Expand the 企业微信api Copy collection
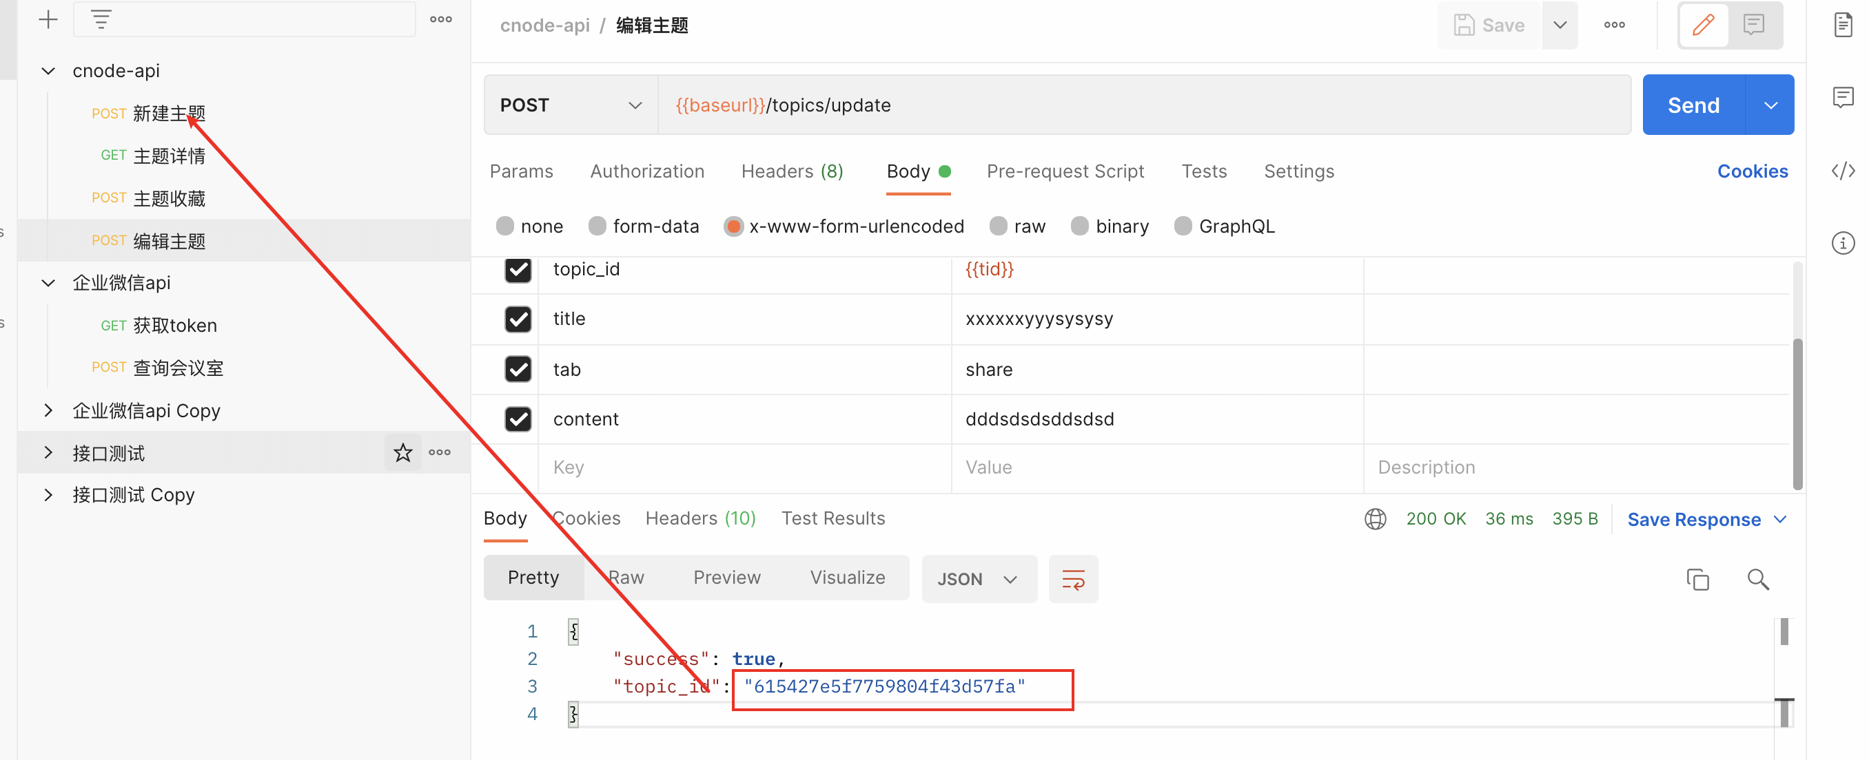The height and width of the screenshot is (760, 1869). (x=48, y=411)
